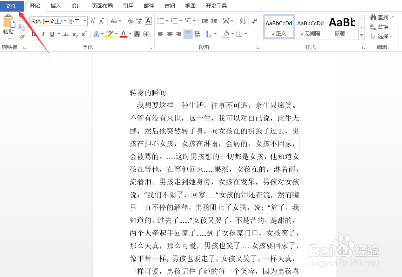
Task: Apply the Normal (正文) style
Action: tap(279, 27)
